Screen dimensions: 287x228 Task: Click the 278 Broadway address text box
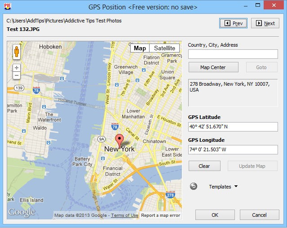click(x=233, y=93)
